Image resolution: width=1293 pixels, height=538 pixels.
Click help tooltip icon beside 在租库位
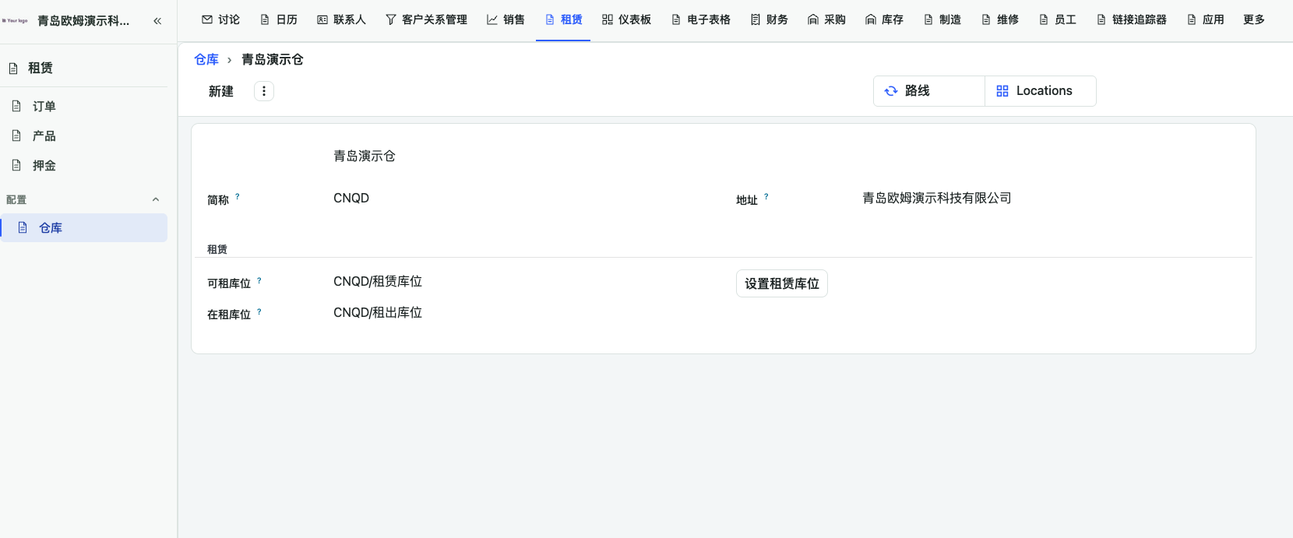coord(259,311)
